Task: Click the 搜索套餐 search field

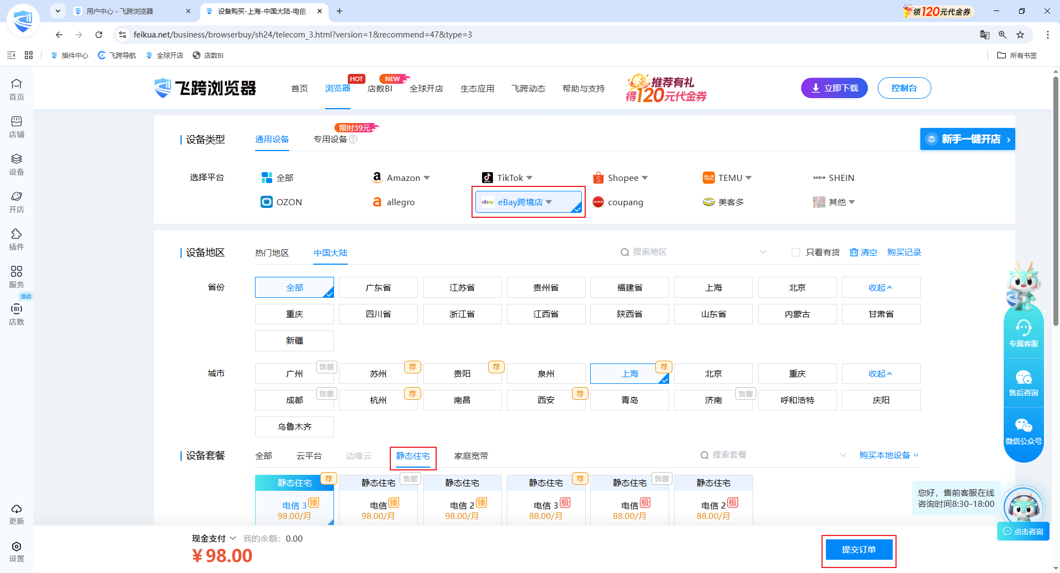Action: pyautogui.click(x=773, y=455)
